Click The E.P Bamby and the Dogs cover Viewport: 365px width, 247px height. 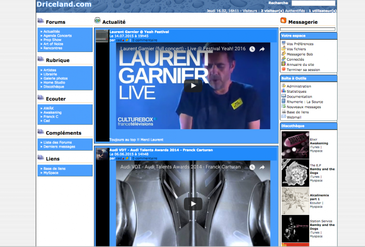click(295, 173)
